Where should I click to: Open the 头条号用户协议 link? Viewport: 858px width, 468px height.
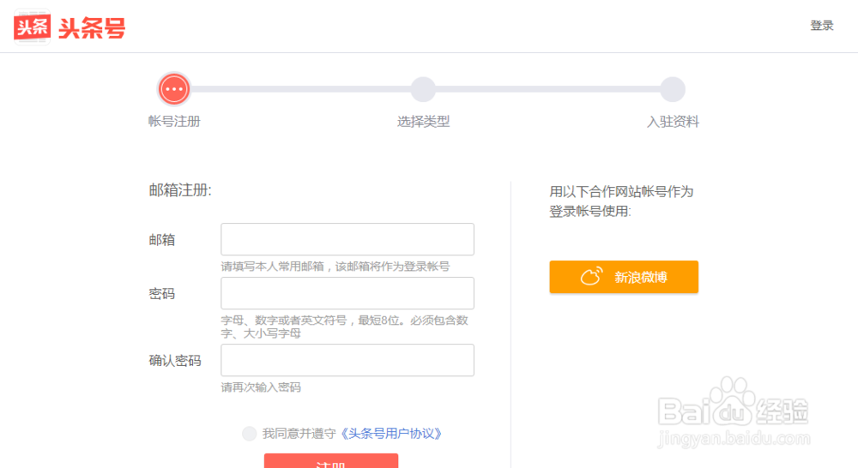[x=391, y=434]
